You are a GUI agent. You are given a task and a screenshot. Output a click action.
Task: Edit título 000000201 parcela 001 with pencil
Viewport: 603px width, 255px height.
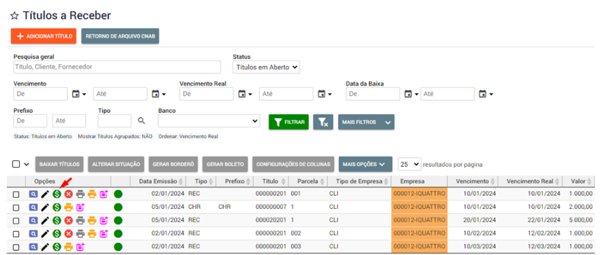(x=45, y=194)
